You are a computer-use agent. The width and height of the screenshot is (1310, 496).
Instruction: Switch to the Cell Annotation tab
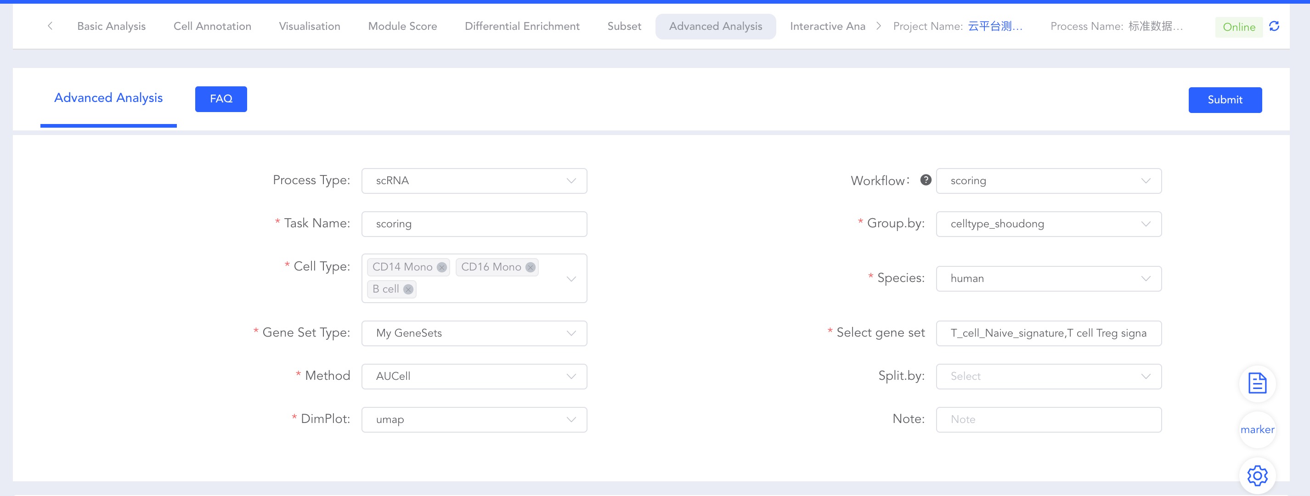tap(212, 27)
